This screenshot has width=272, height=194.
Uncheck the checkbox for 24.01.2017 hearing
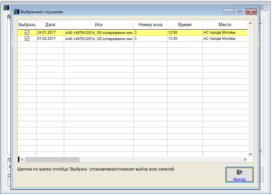point(27,33)
